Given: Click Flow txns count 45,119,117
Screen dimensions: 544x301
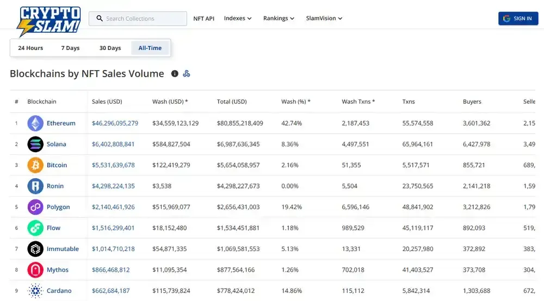Looking at the screenshot, I should click(x=418, y=228).
